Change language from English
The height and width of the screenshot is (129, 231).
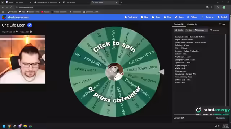[x=222, y=17]
